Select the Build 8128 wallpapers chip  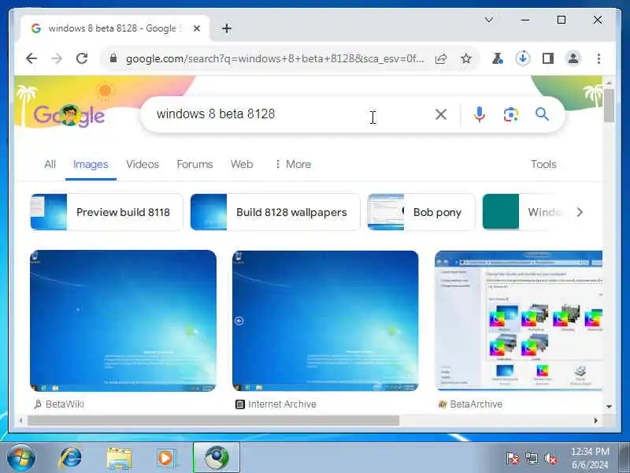pyautogui.click(x=275, y=212)
